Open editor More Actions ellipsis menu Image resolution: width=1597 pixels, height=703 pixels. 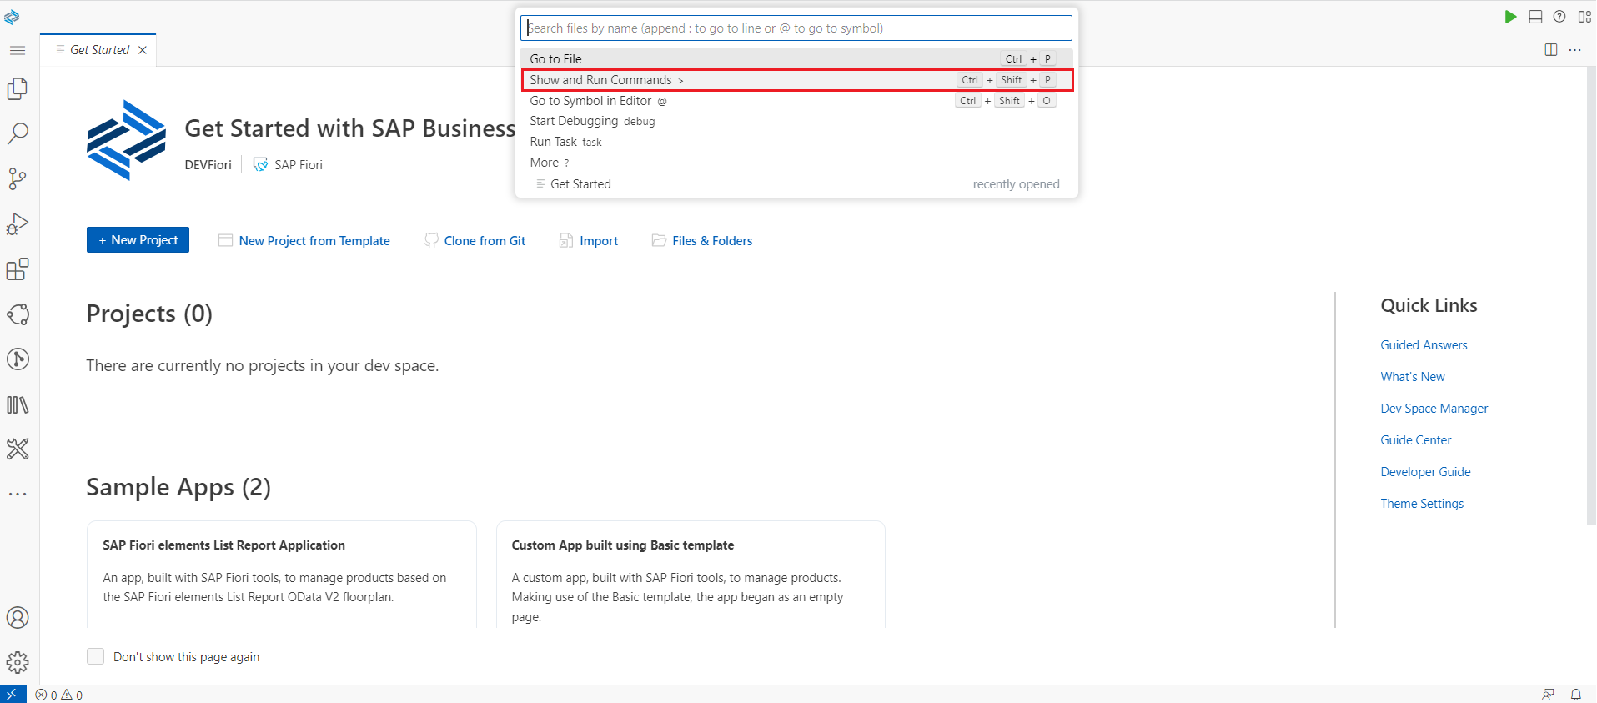coord(1574,50)
